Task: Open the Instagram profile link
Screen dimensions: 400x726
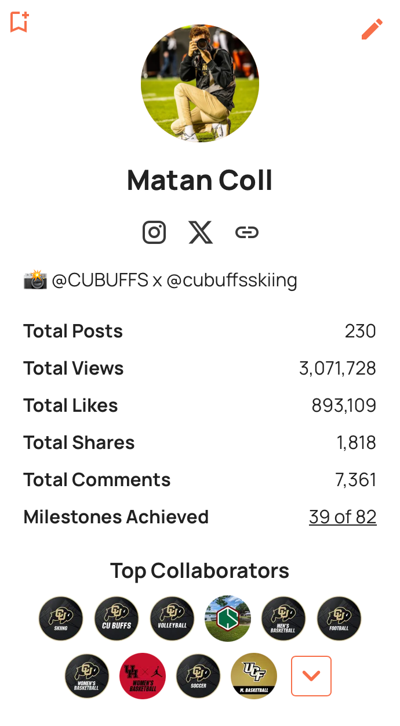Action: tap(154, 232)
